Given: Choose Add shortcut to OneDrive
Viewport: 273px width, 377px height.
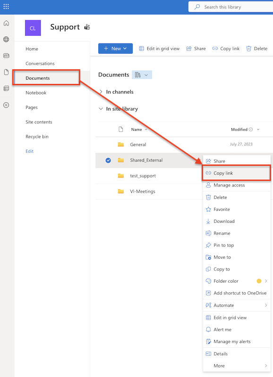Looking at the screenshot, I should (237, 293).
